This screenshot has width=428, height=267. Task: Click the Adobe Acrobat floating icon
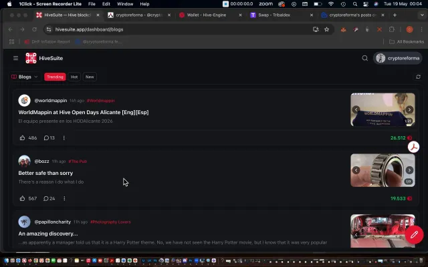click(413, 147)
